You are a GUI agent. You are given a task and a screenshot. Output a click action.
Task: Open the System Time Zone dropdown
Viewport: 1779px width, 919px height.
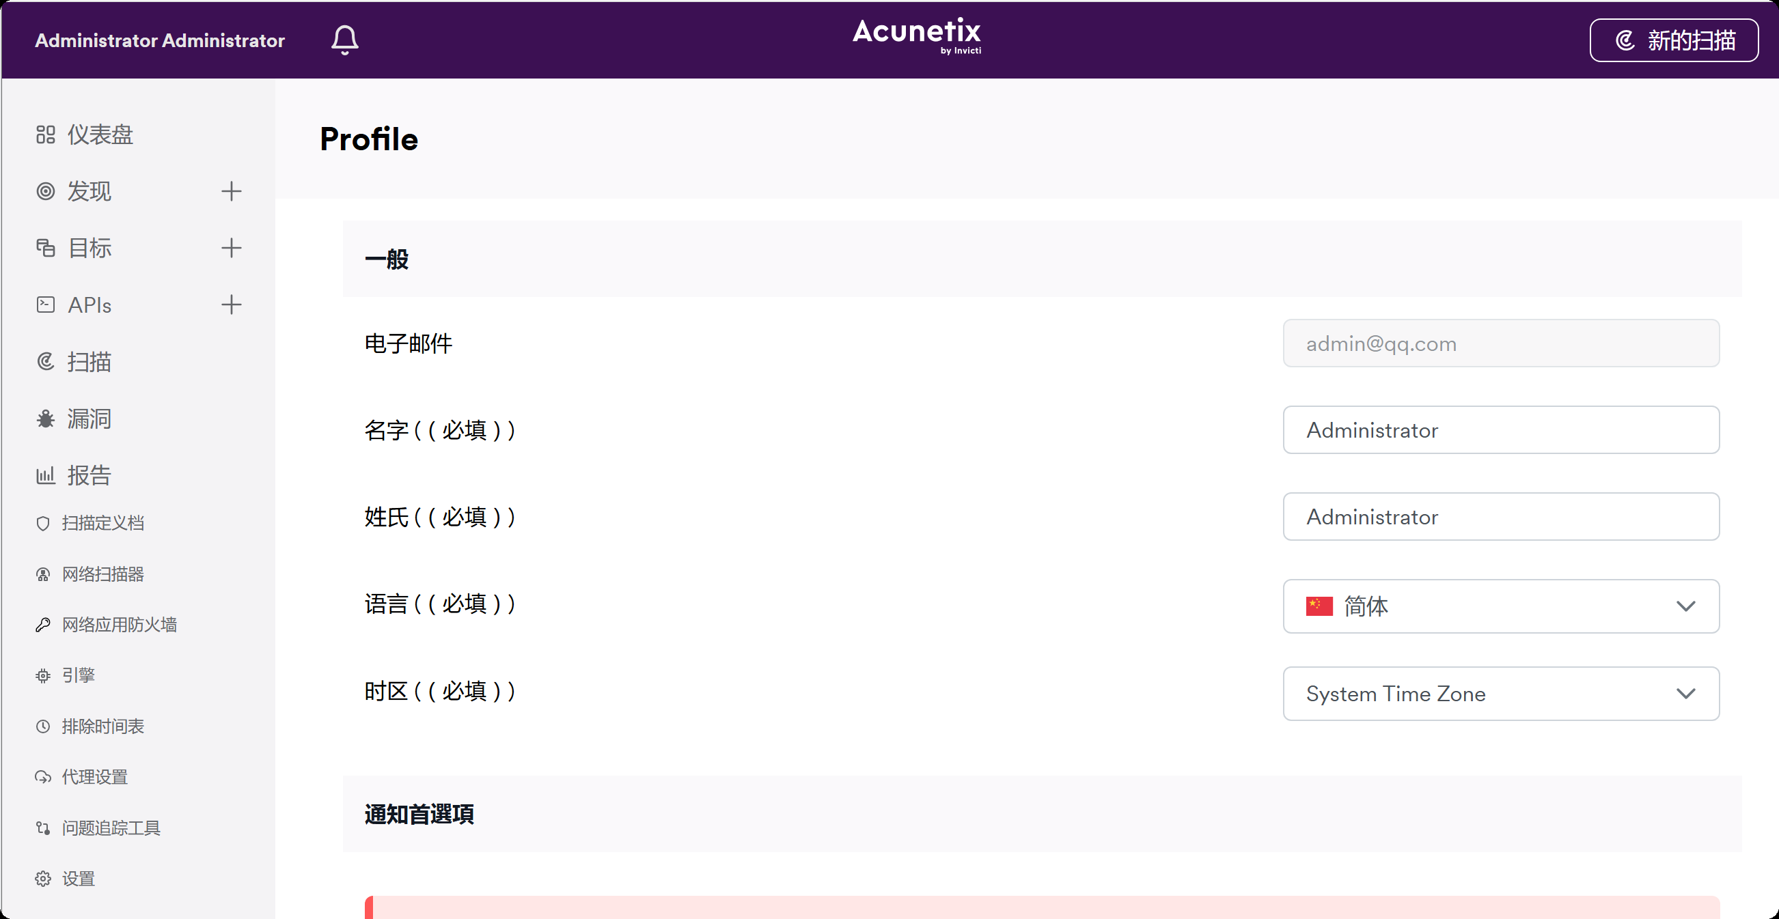click(1500, 694)
